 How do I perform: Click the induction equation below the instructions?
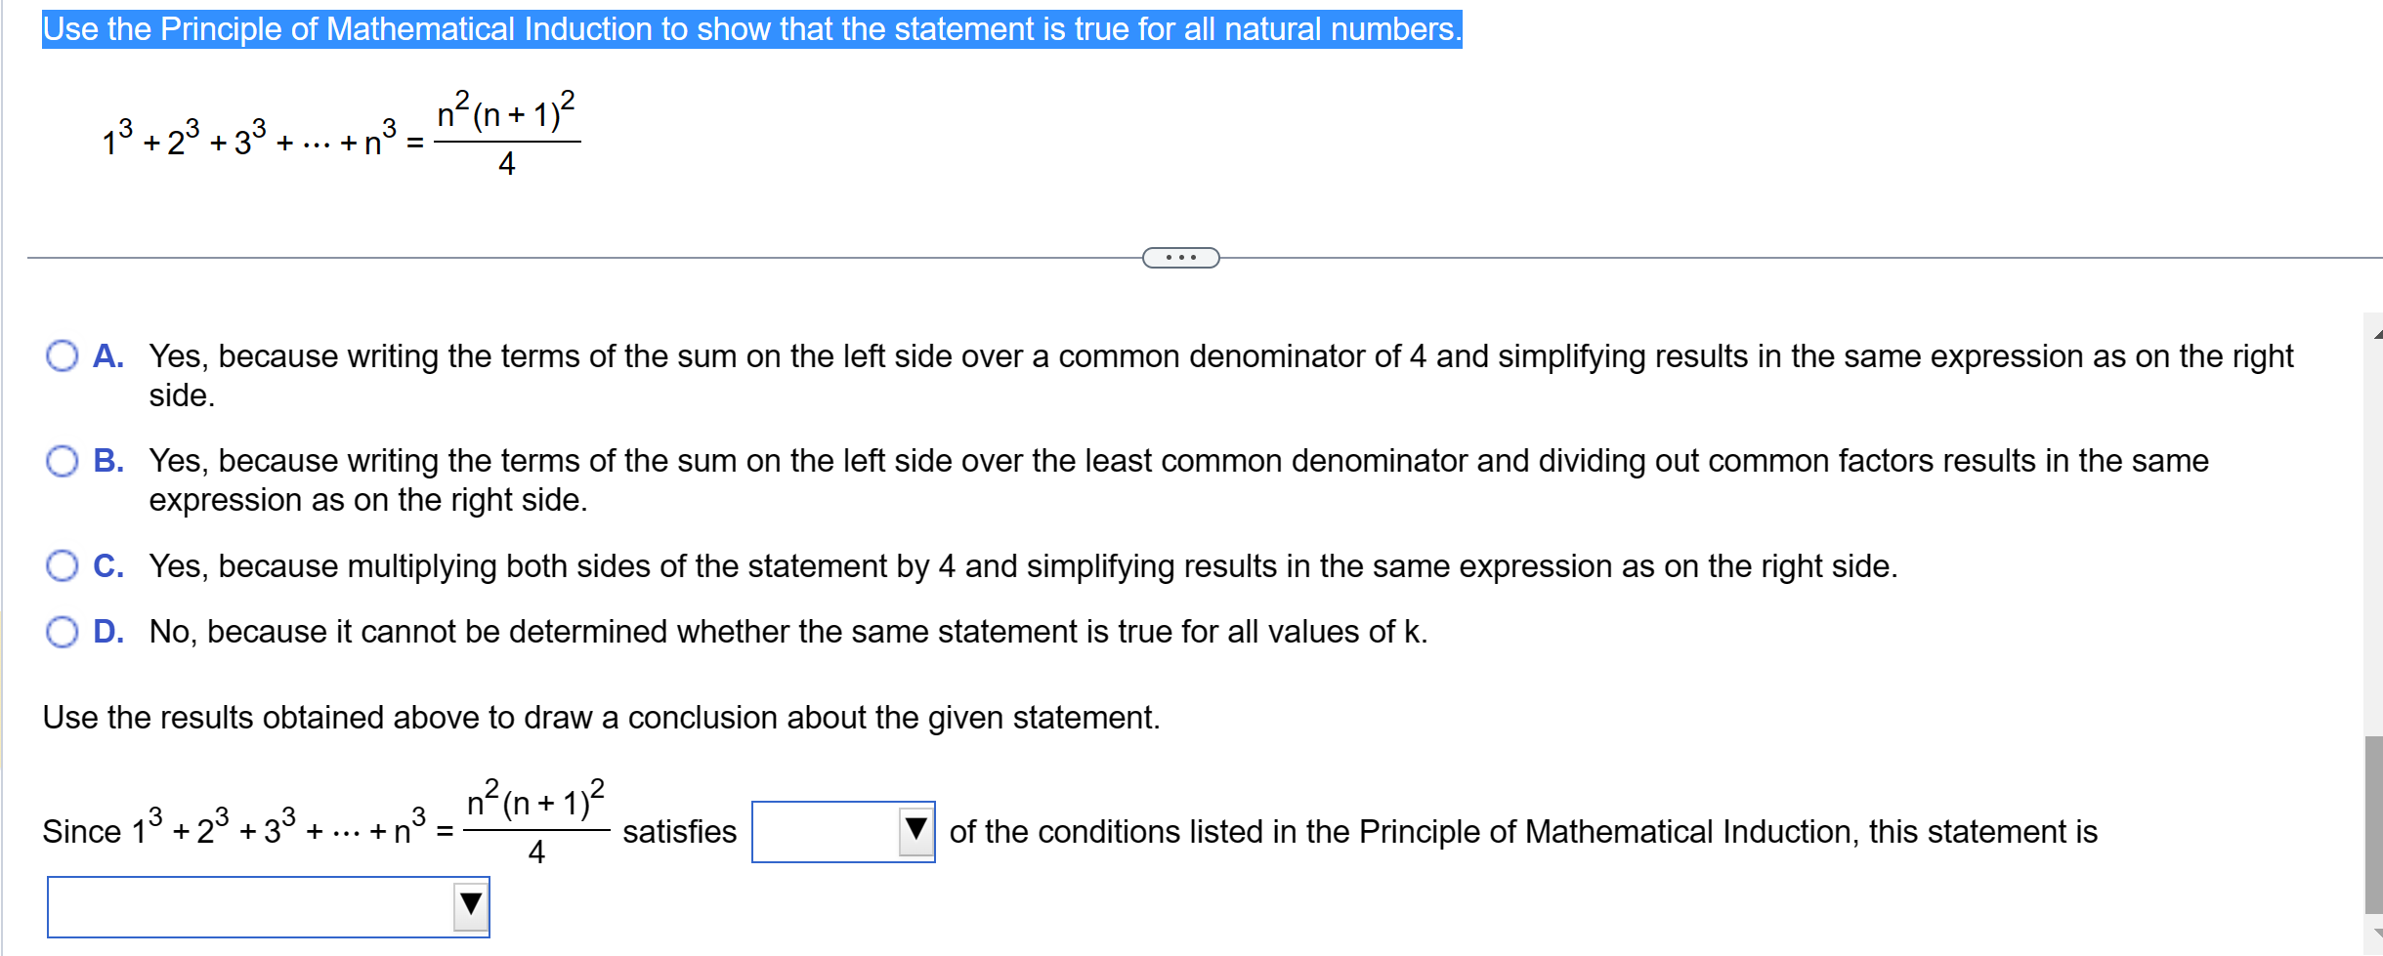click(x=342, y=137)
